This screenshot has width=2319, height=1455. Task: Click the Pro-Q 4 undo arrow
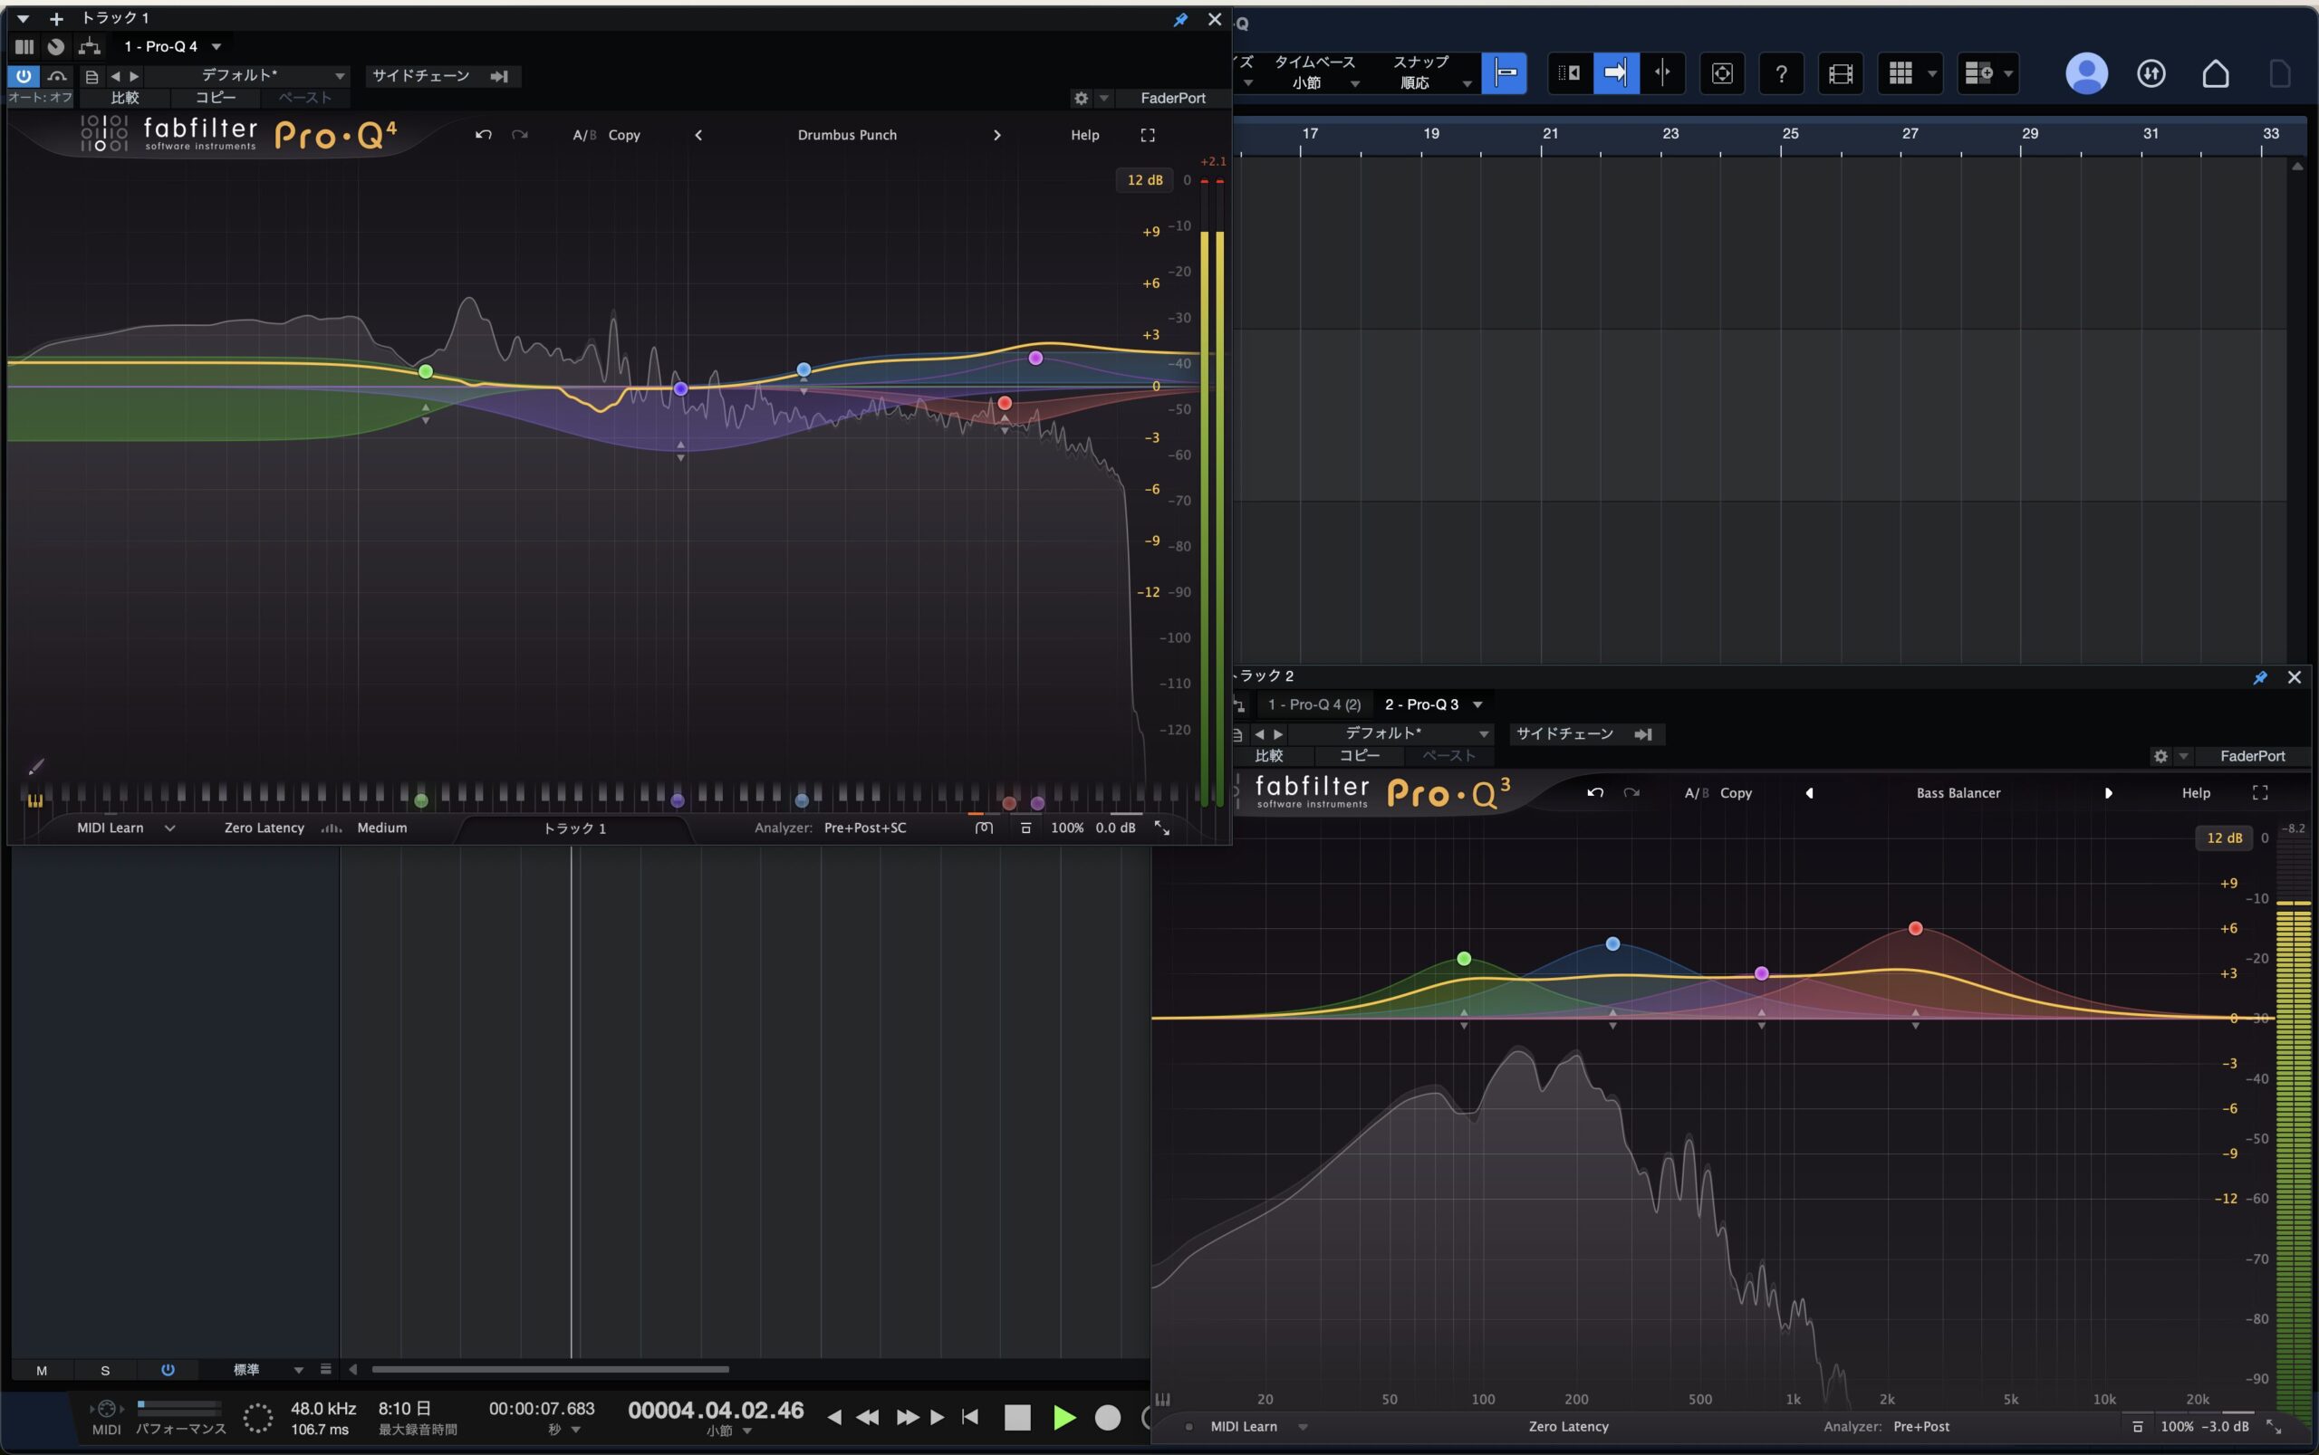(483, 135)
